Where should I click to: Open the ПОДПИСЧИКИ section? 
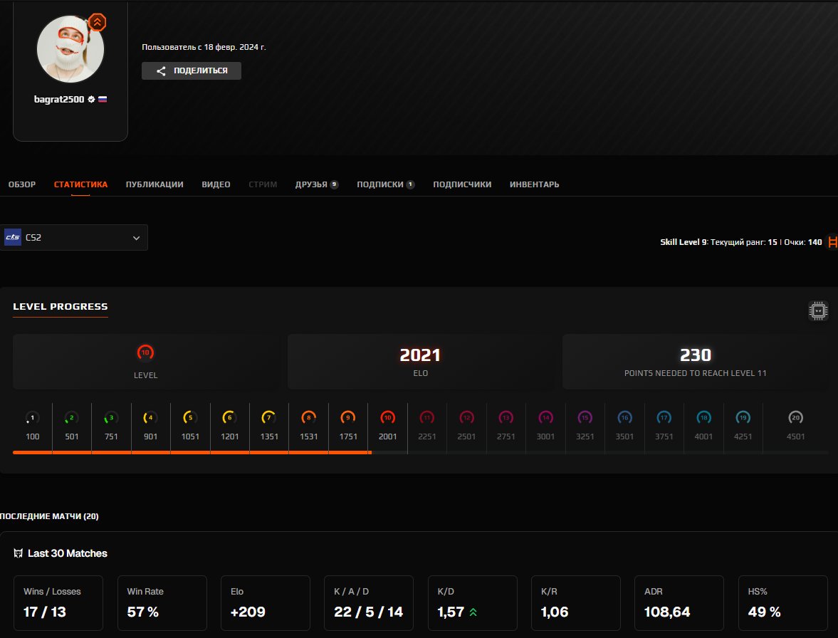(461, 184)
